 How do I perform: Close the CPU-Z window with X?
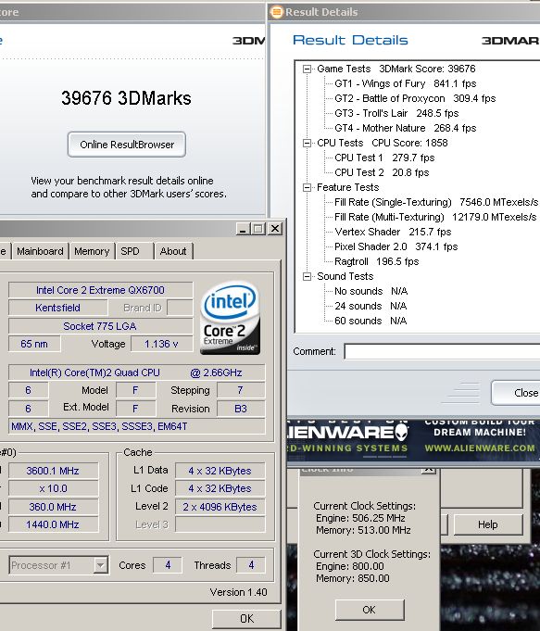point(275,229)
